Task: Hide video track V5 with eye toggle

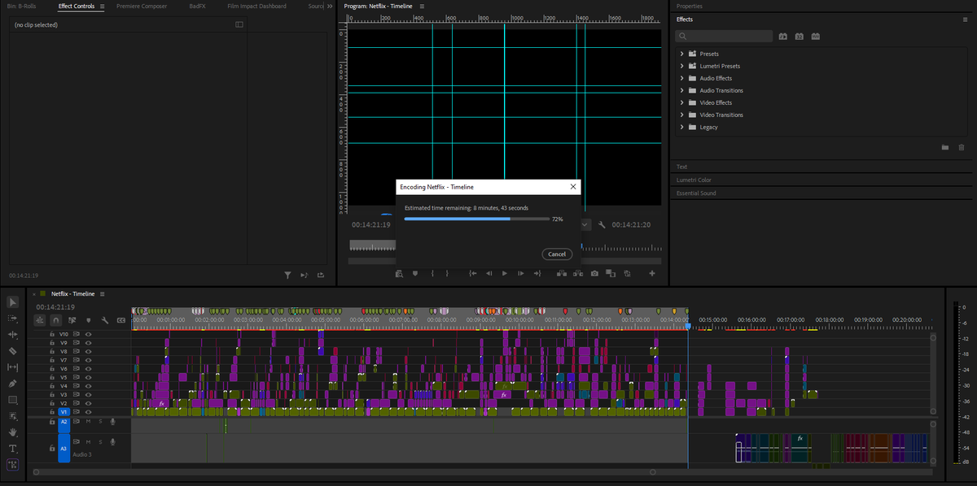Action: (88, 377)
